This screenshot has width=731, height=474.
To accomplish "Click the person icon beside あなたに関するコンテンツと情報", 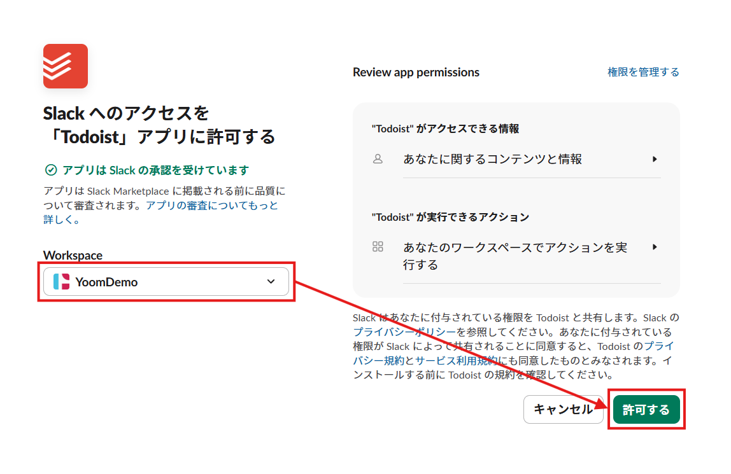I will pos(378,159).
